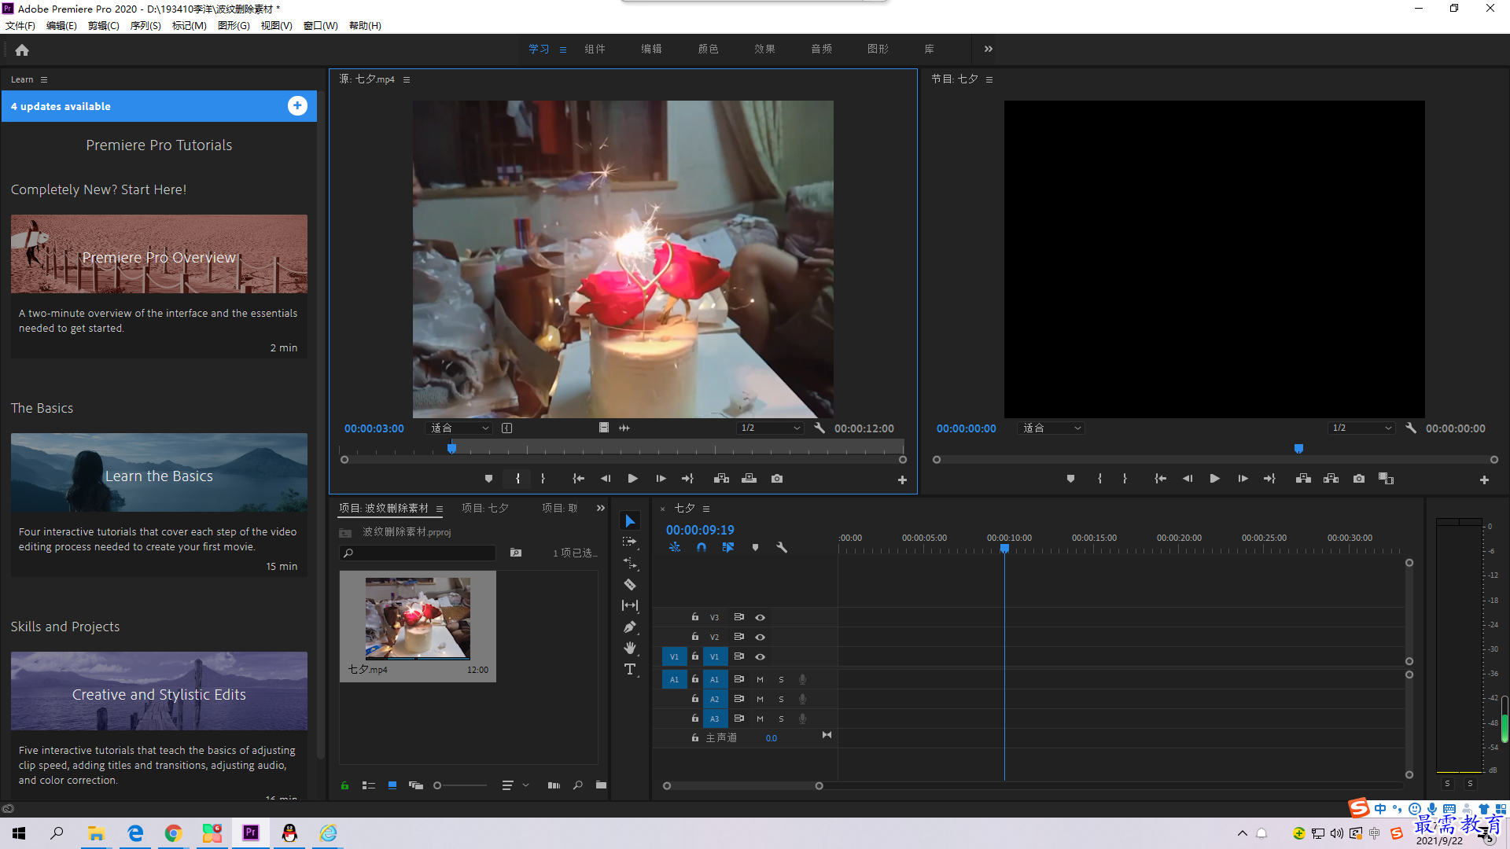Toggle V1 track output eye
This screenshot has height=849, width=1510.
click(761, 657)
